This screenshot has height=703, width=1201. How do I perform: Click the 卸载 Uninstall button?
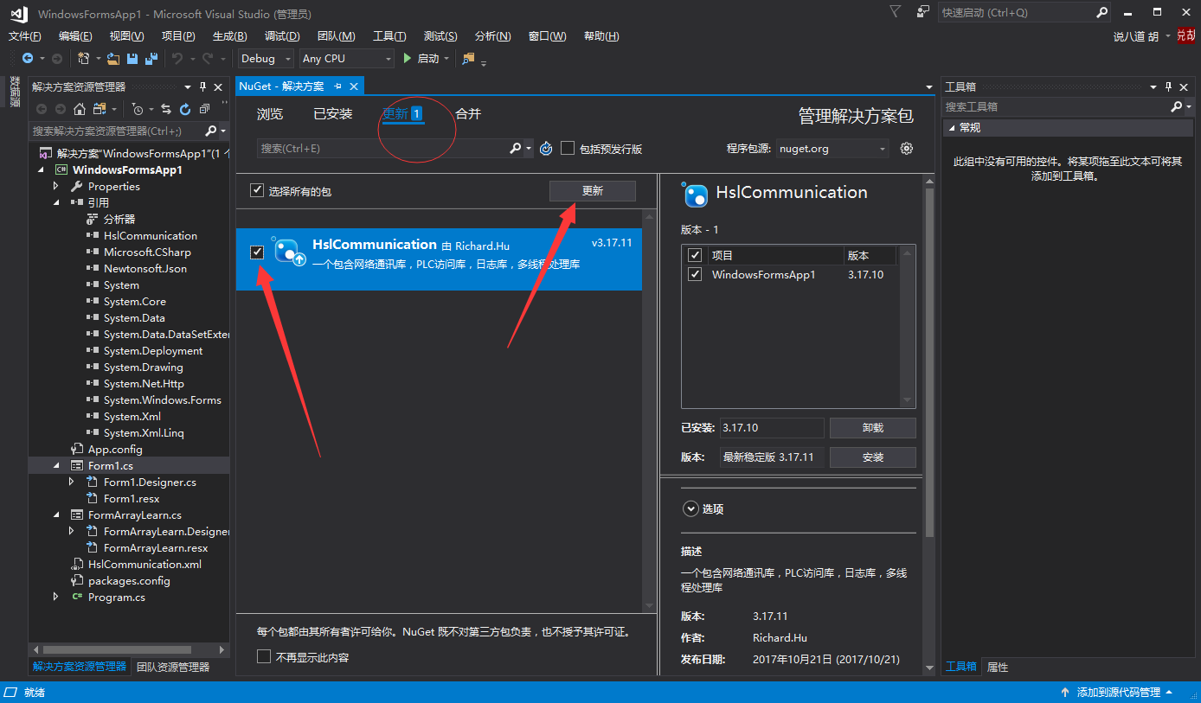872,428
